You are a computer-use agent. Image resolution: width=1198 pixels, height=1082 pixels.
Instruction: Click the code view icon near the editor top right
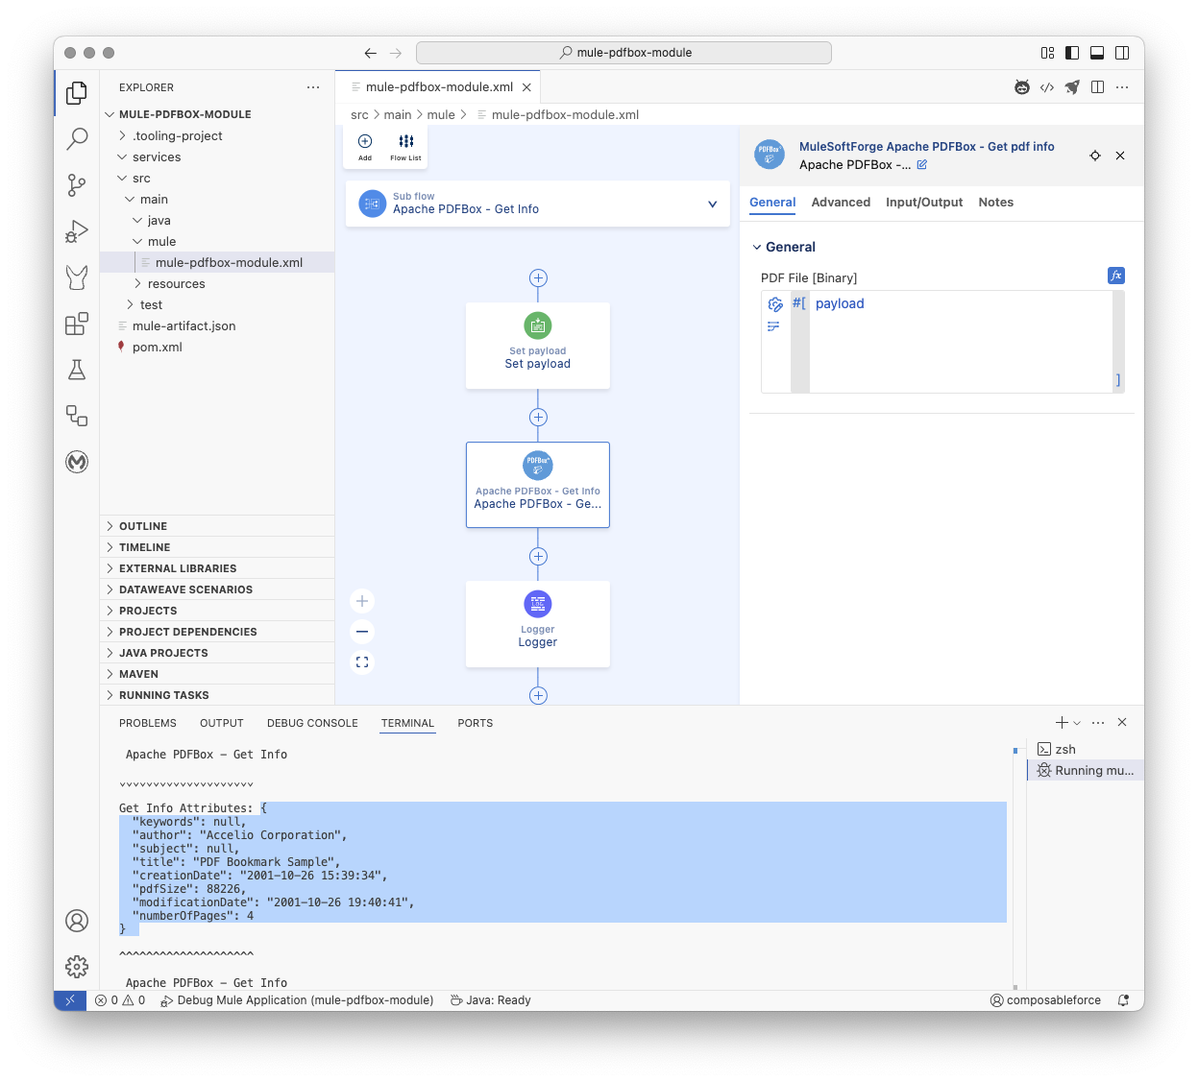pyautogui.click(x=1047, y=86)
